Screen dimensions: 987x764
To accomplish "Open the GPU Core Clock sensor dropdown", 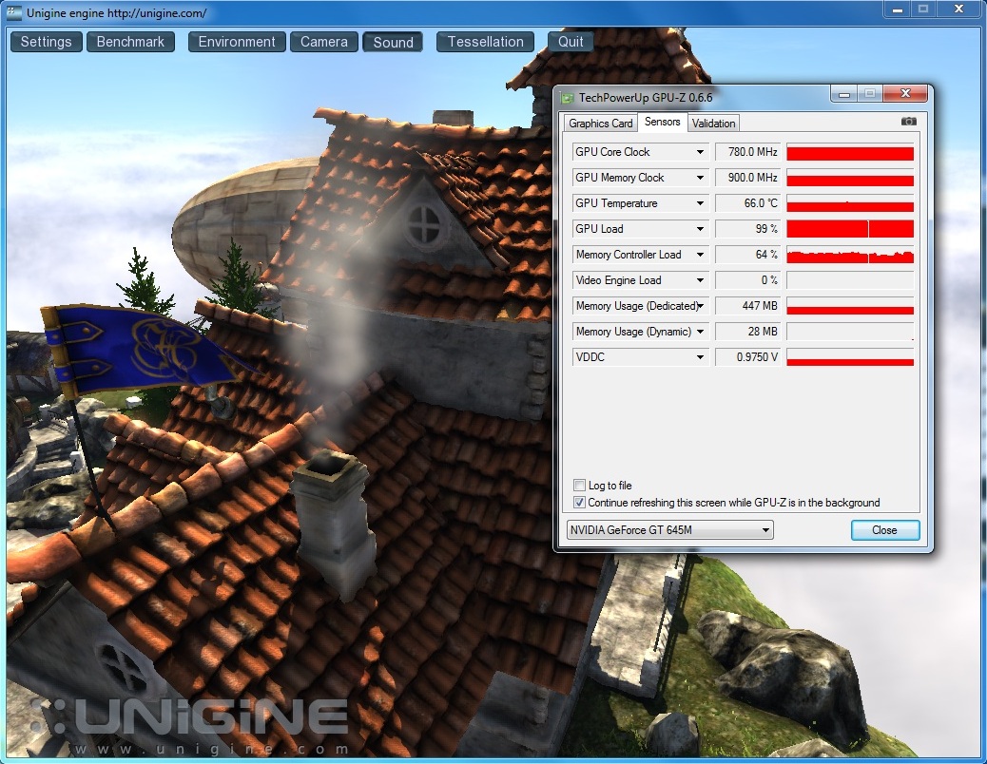I will pyautogui.click(x=700, y=152).
